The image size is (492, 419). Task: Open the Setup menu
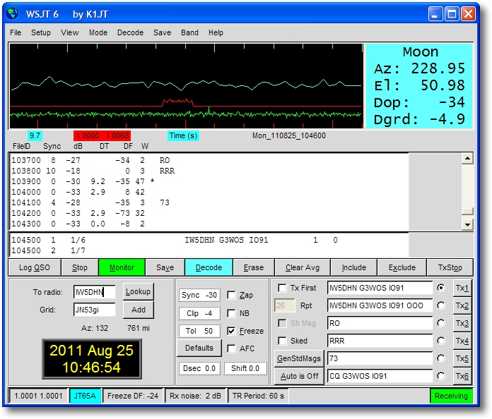41,32
